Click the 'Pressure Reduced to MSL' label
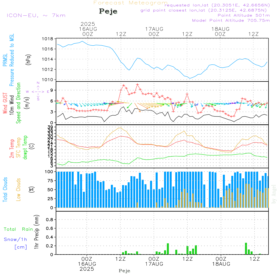This screenshot has height=280, width=280. pos(11,60)
